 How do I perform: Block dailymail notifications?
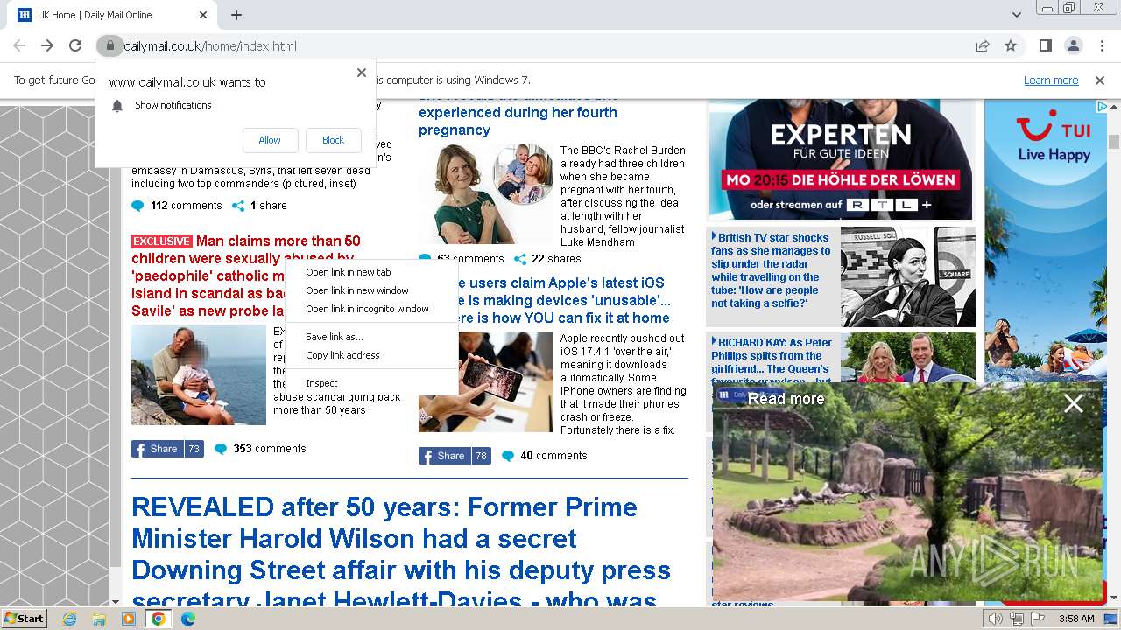[x=334, y=140]
